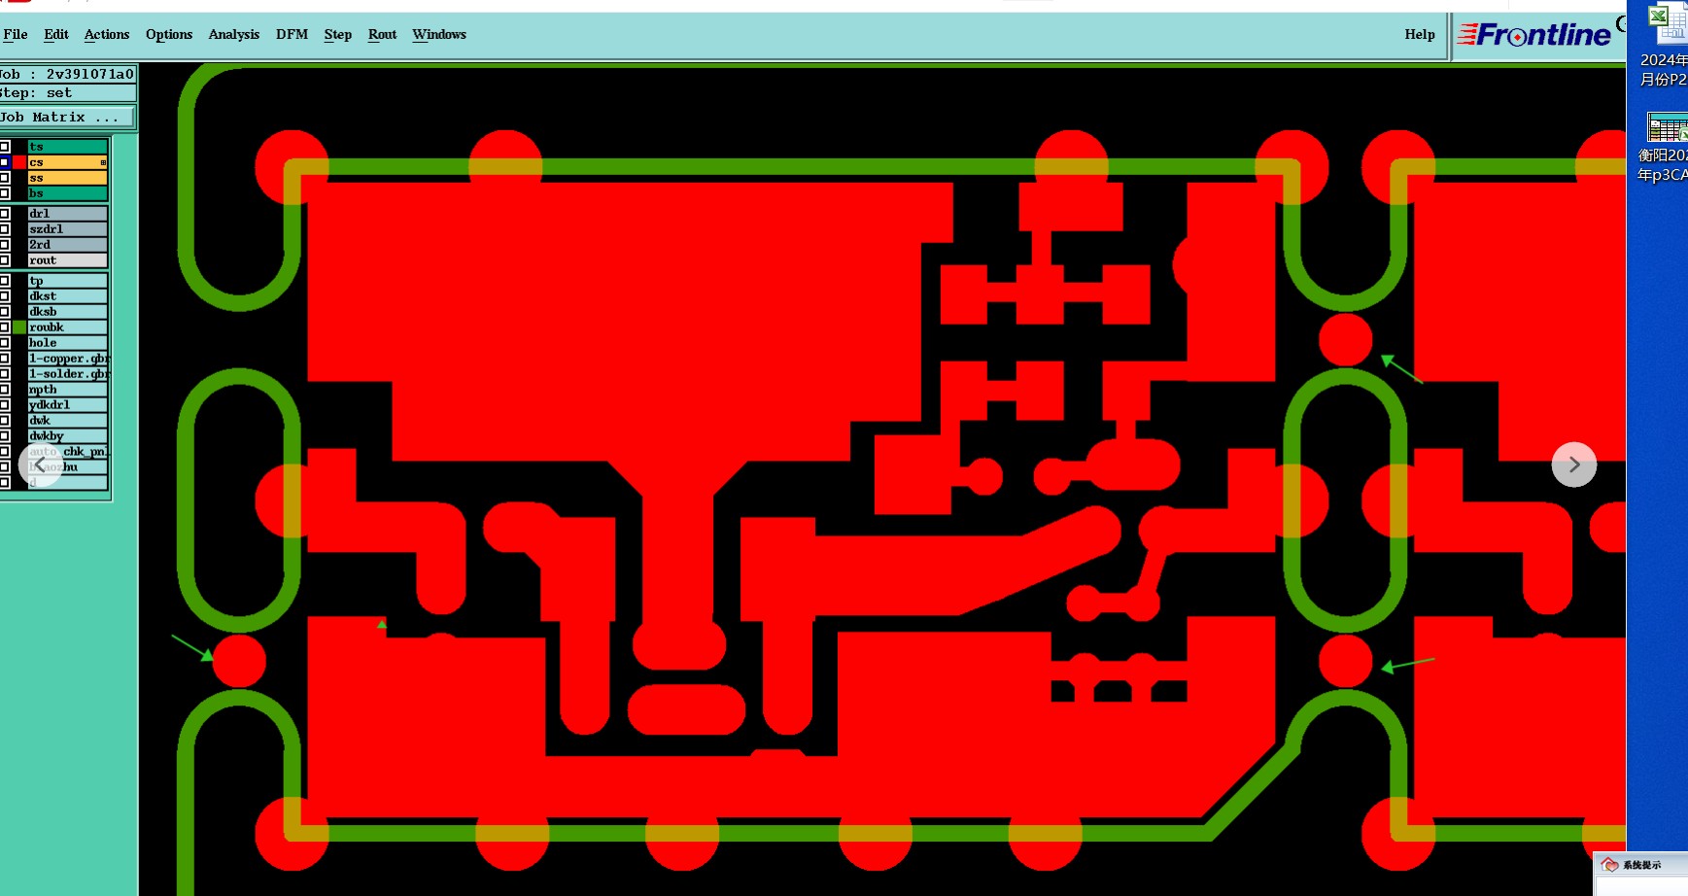Screen dimensions: 1688x896
Task: Click the small marker icon on cs layer
Action: (103, 162)
